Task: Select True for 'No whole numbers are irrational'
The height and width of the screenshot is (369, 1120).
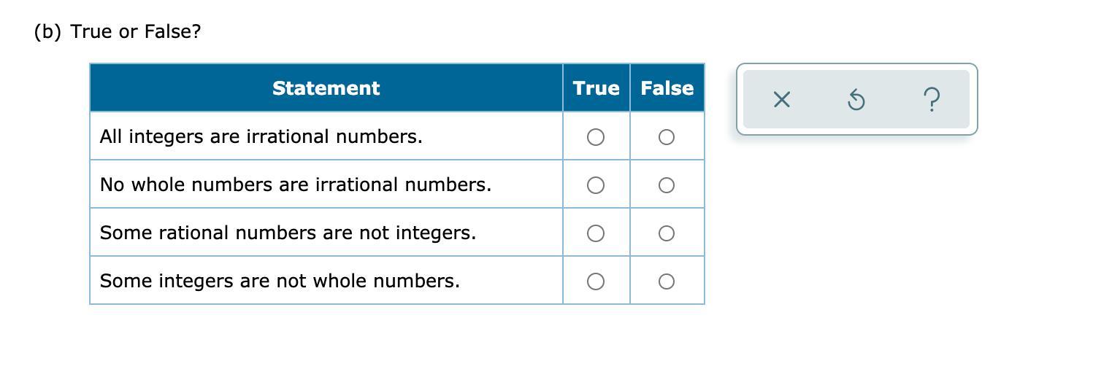Action: point(596,185)
